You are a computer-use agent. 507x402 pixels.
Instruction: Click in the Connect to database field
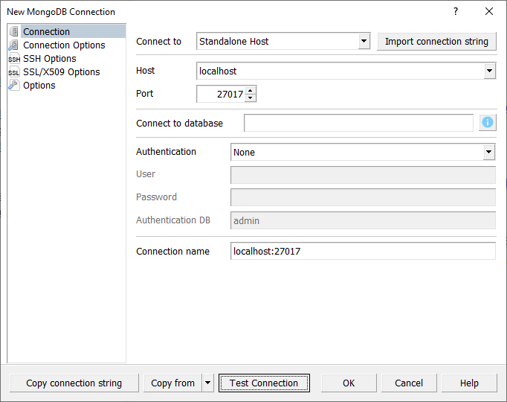point(358,123)
